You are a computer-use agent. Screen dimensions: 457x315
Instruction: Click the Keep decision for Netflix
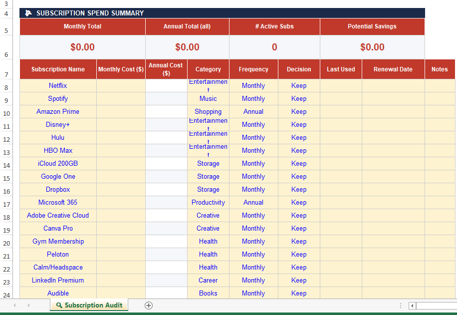(299, 86)
